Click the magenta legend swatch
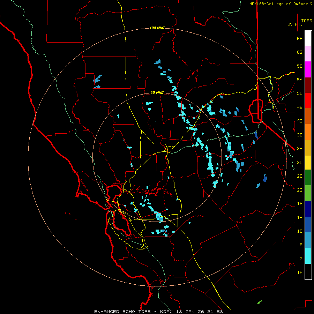Viewport: 314px width, 314px height. (x=308, y=69)
